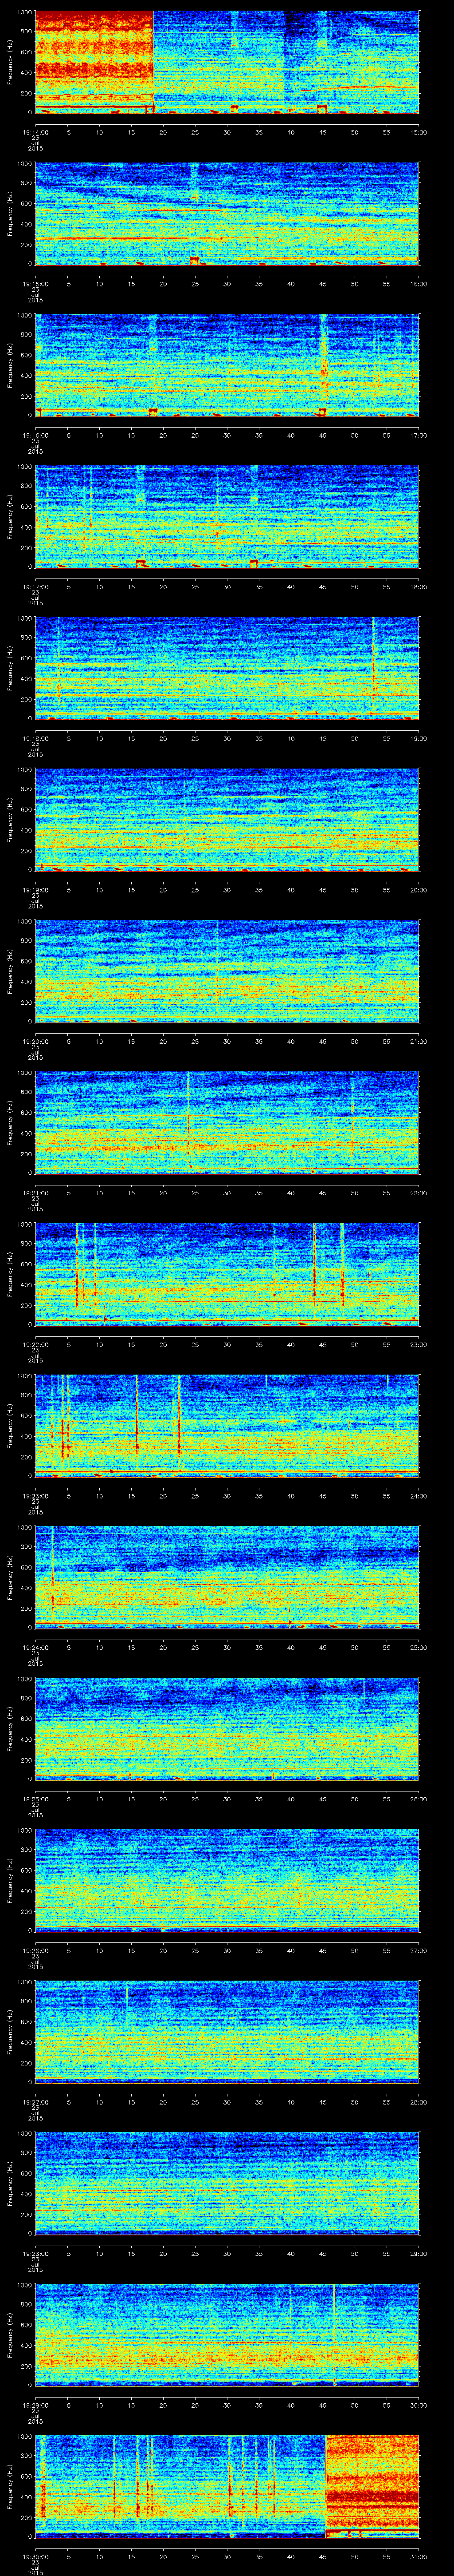Image resolution: width=454 pixels, height=2576 pixels.
Task: Click the 19:14:00 start time label
Action: coord(35,132)
